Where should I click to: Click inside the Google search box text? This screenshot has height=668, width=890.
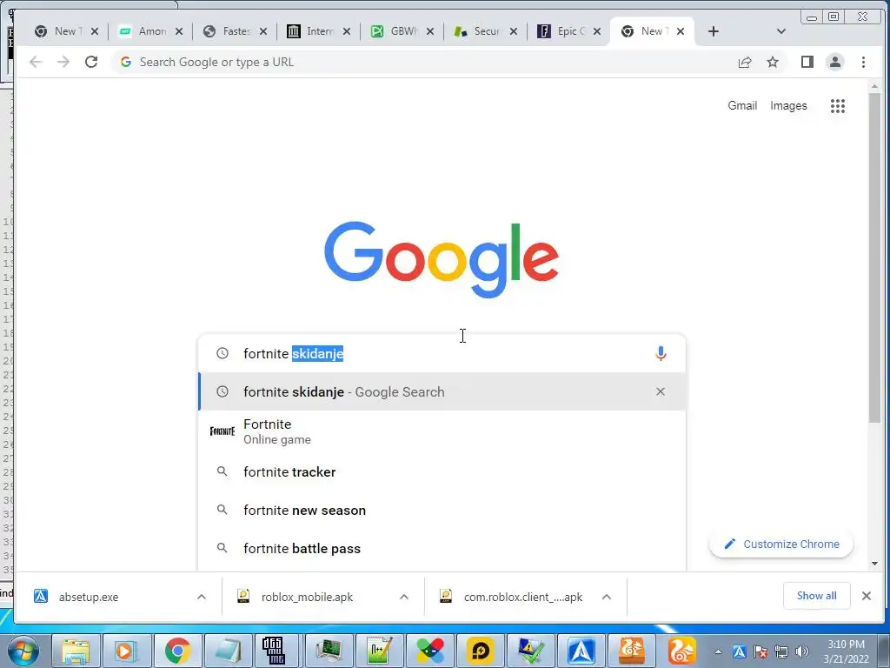click(442, 353)
